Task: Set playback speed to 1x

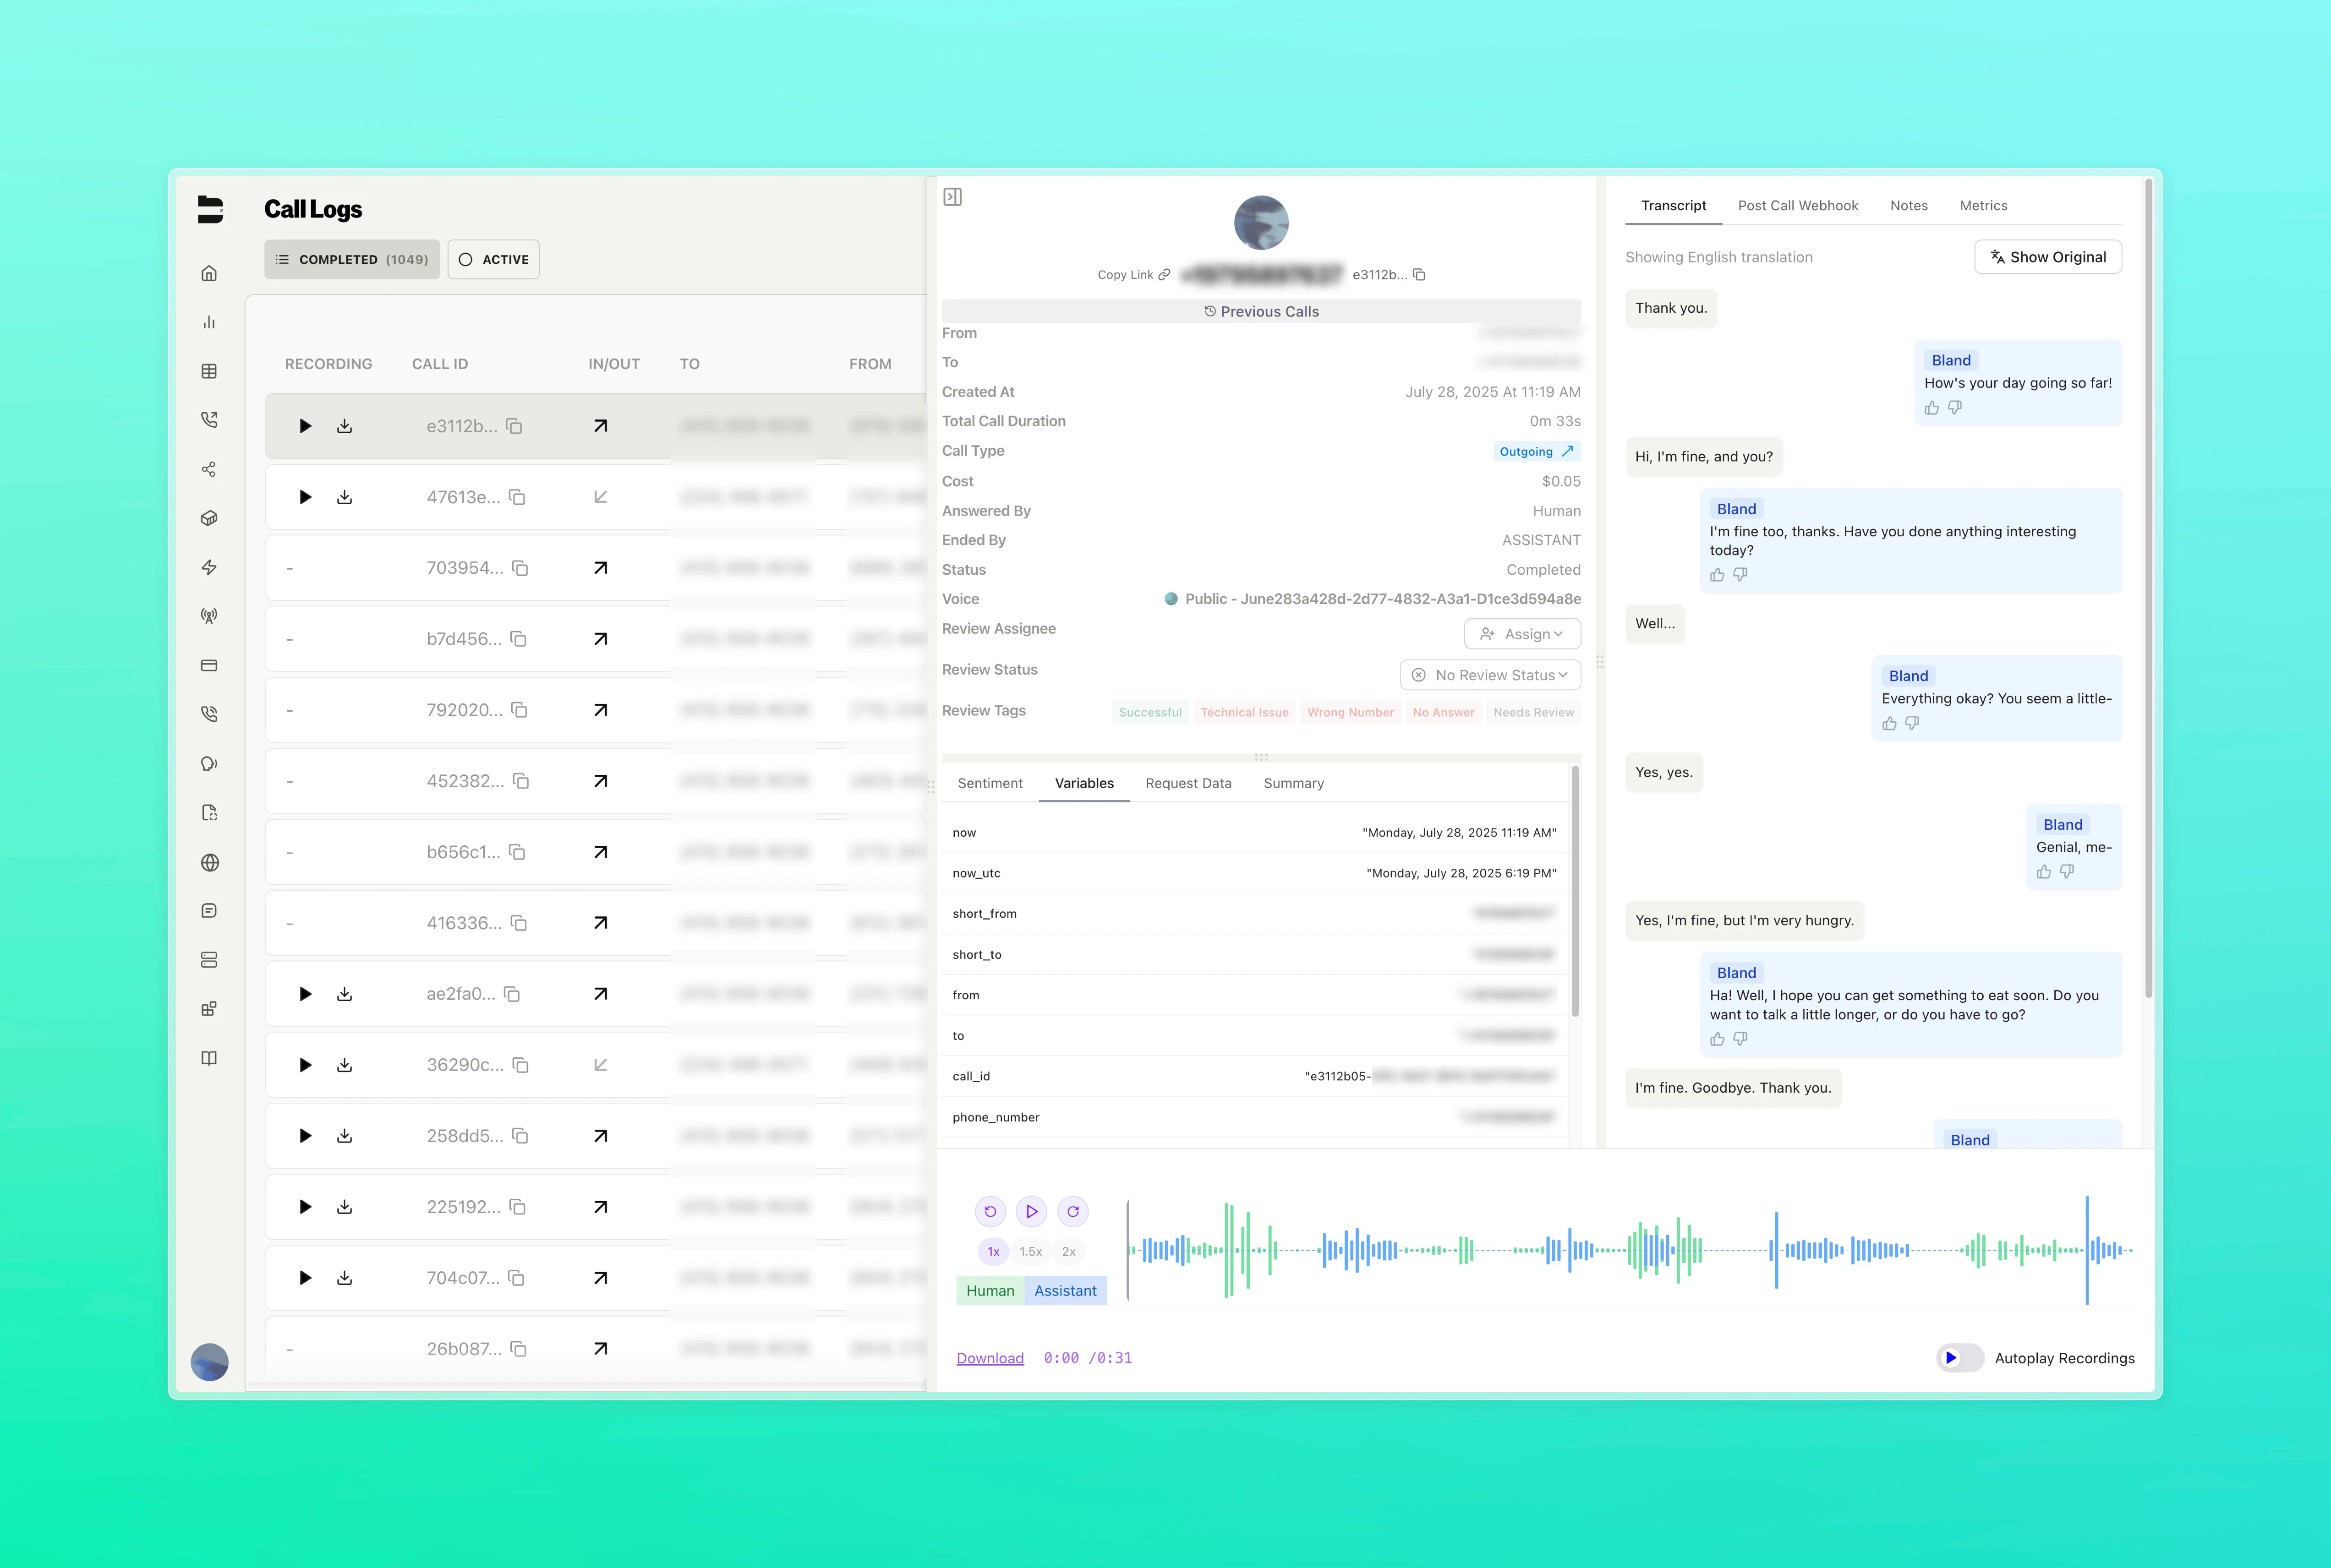Action: 993,1252
